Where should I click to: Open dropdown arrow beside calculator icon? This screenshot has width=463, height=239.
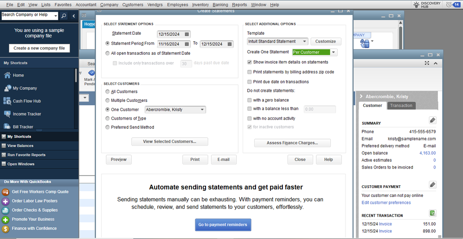pyautogui.click(x=373, y=41)
